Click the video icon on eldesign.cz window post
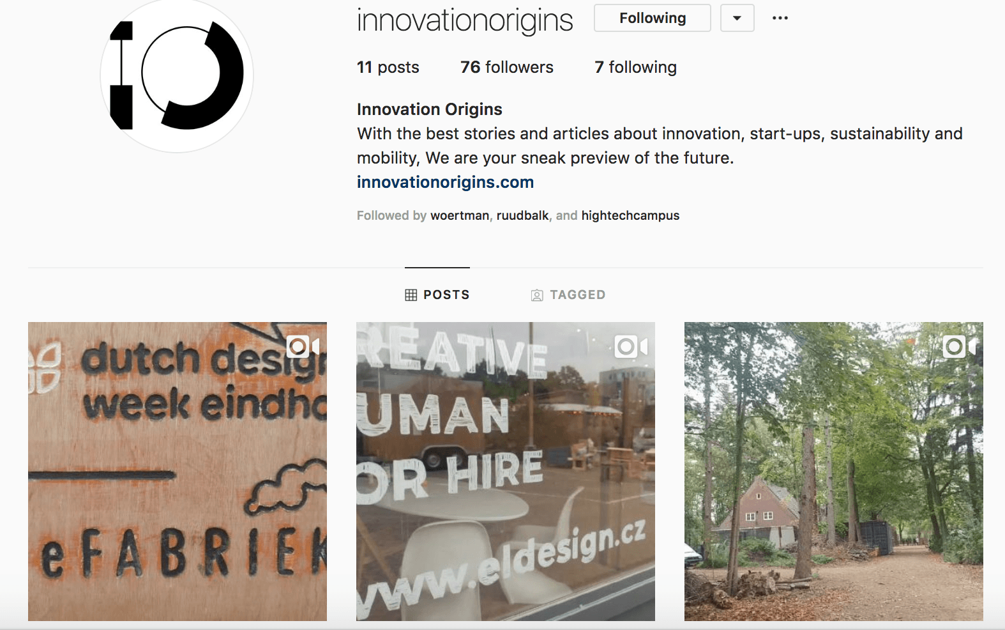The width and height of the screenshot is (1005, 630). tap(631, 347)
